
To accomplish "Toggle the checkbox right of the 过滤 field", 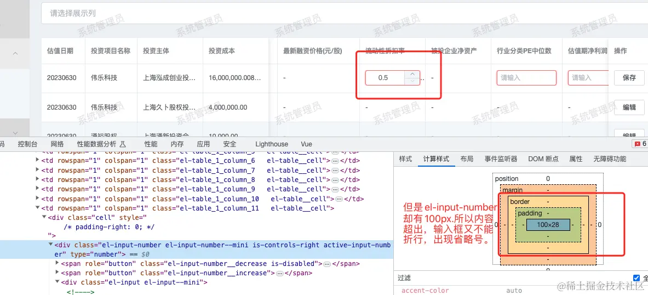I will (x=636, y=277).
